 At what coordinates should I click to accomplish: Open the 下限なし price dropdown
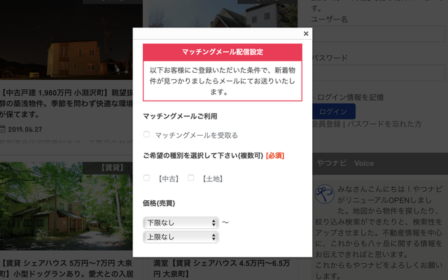[x=181, y=223]
